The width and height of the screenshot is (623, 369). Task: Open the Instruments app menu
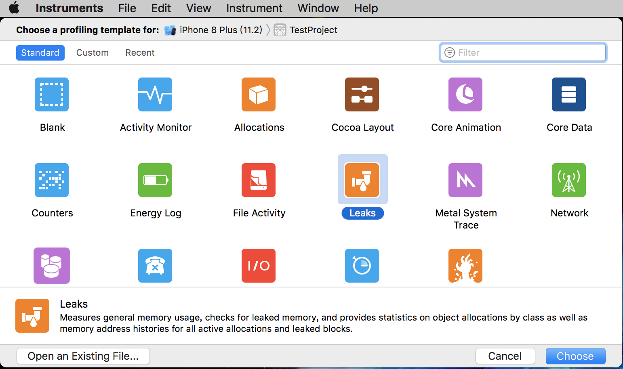(x=69, y=8)
